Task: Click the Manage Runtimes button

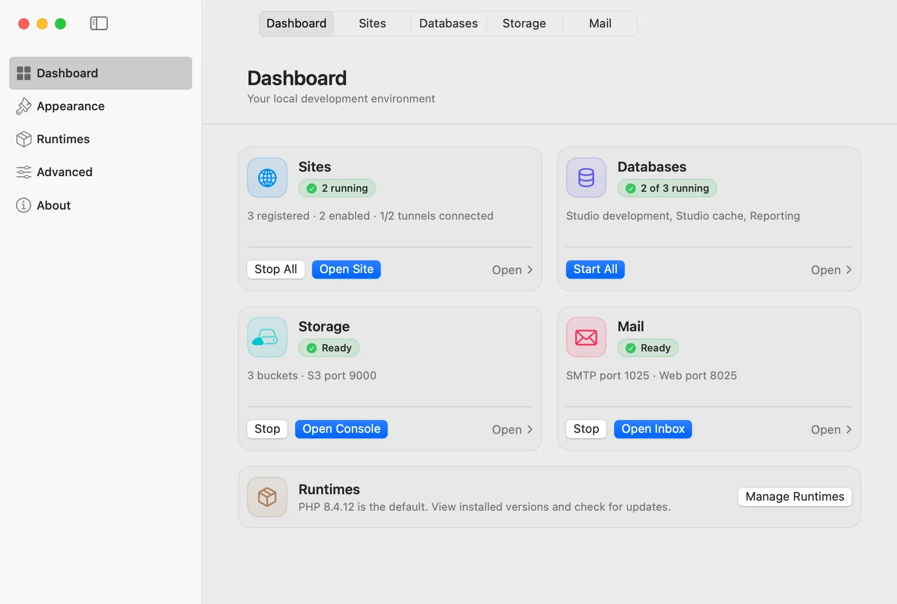Action: 795,496
